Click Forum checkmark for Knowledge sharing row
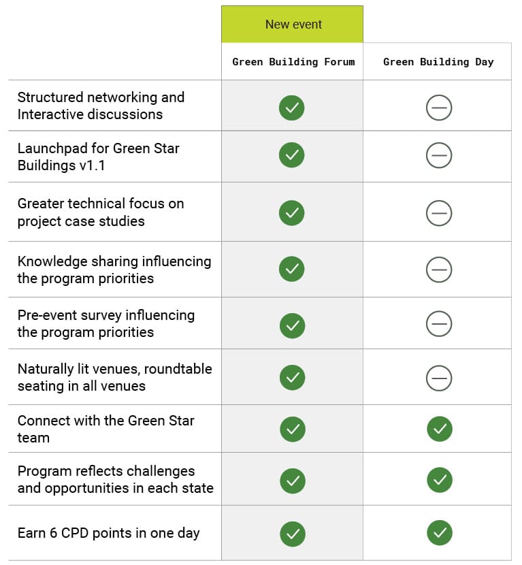 coord(291,269)
